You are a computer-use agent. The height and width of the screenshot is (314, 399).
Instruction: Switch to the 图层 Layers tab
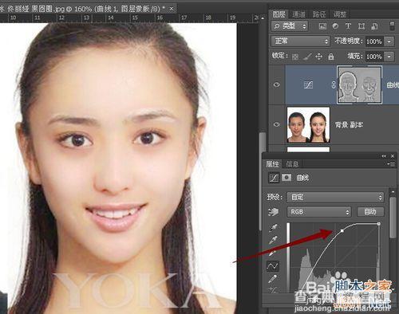coord(279,14)
